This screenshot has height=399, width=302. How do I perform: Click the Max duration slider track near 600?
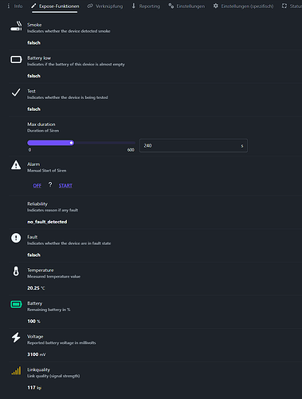pos(131,143)
